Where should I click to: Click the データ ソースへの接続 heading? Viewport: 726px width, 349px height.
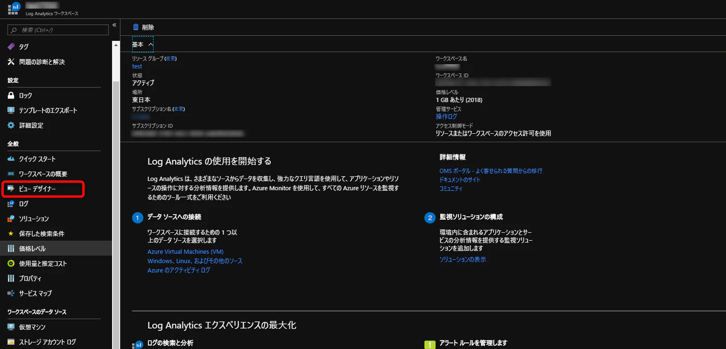coord(174,217)
